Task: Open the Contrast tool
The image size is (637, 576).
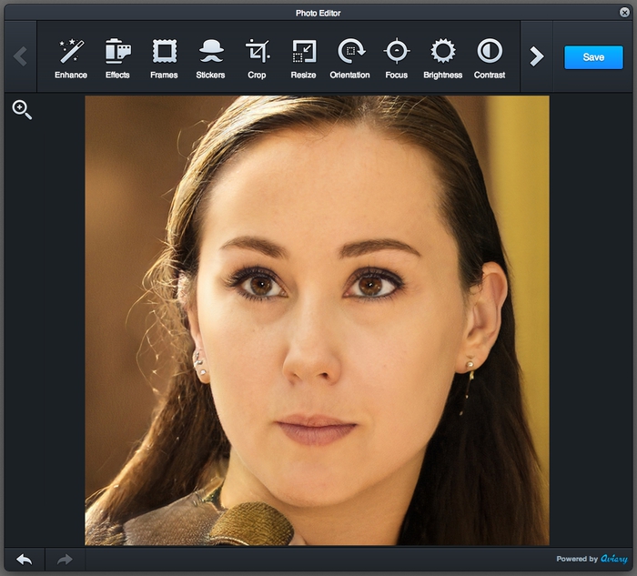Action: pos(490,58)
